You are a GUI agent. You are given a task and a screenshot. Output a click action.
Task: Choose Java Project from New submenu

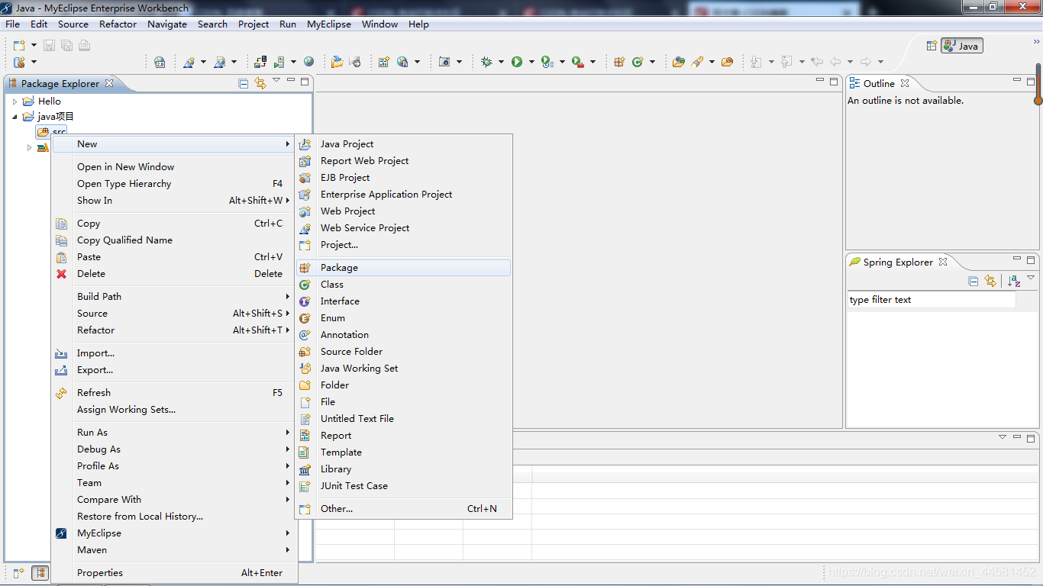pyautogui.click(x=403, y=144)
